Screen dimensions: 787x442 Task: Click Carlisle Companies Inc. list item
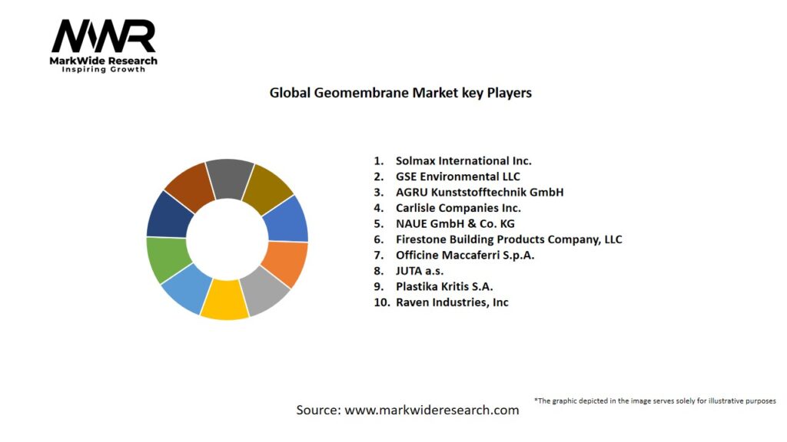457,208
